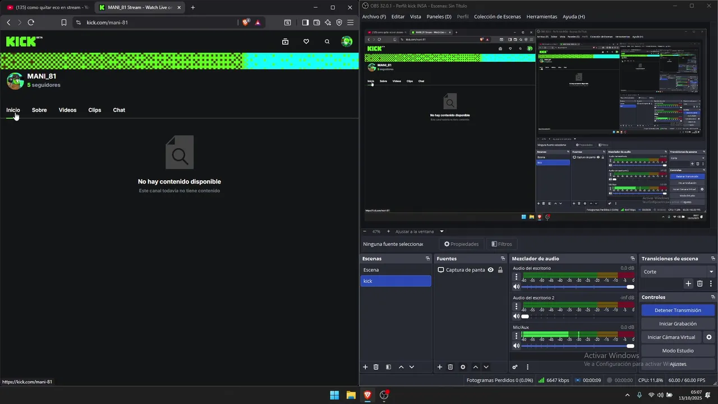Screen dimensions: 718x404
Task: Pop out the Fuentes dock
Action: pos(503,259)
